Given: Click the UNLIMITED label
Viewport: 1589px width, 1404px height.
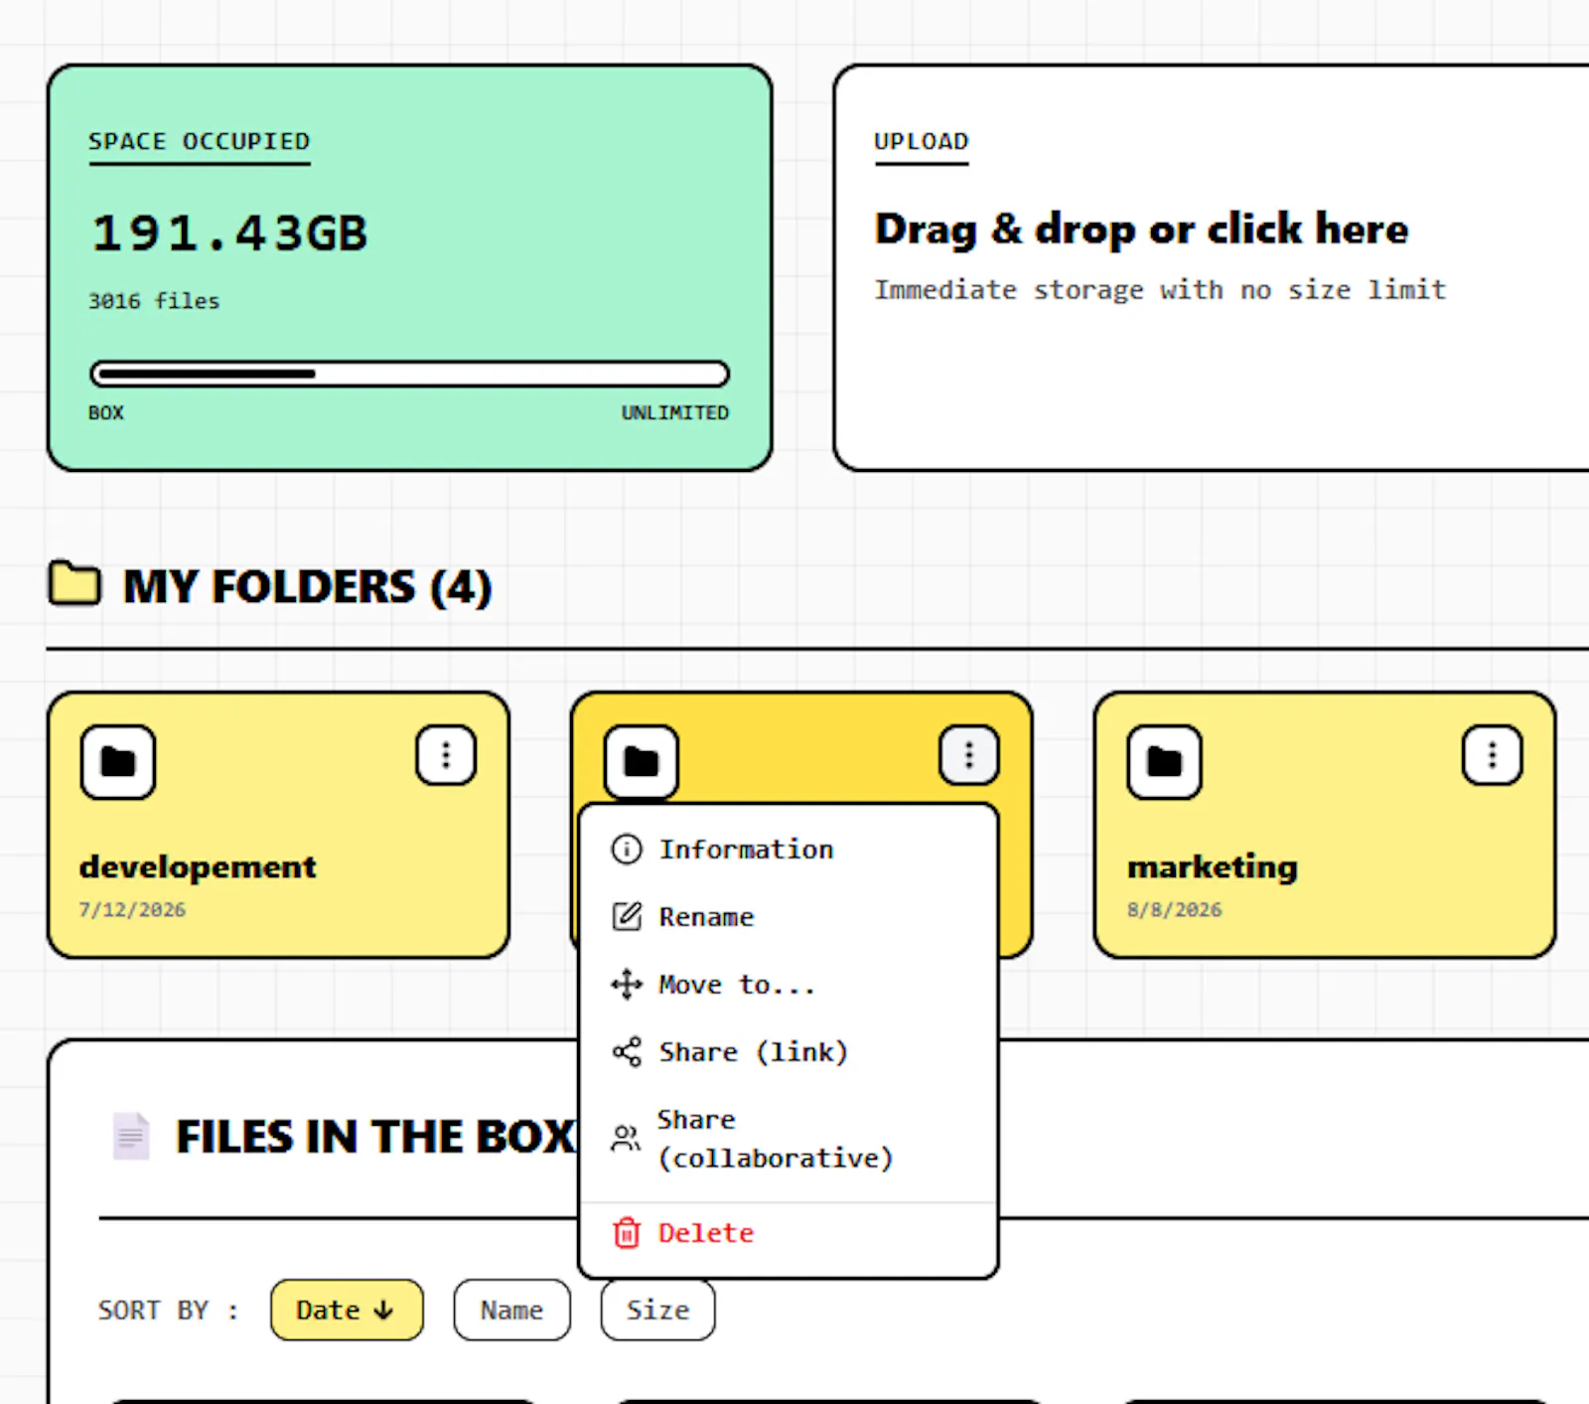Looking at the screenshot, I should tap(675, 412).
